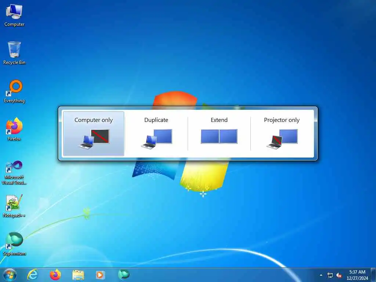Screen dimensions: 376x282
Task: Click the Show desktop strip at taskbar end
Action: coord(373,275)
